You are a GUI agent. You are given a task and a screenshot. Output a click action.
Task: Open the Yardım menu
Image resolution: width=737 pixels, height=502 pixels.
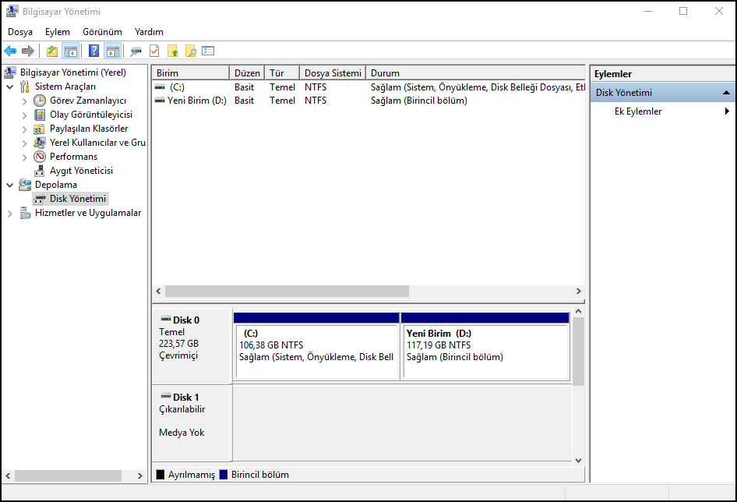(x=149, y=32)
